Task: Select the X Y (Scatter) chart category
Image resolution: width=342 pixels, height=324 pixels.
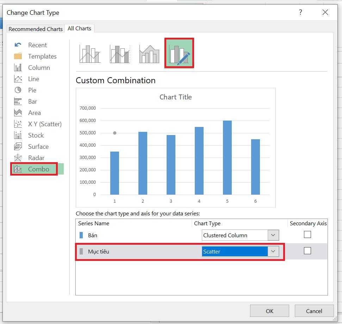Action: pyautogui.click(x=44, y=124)
